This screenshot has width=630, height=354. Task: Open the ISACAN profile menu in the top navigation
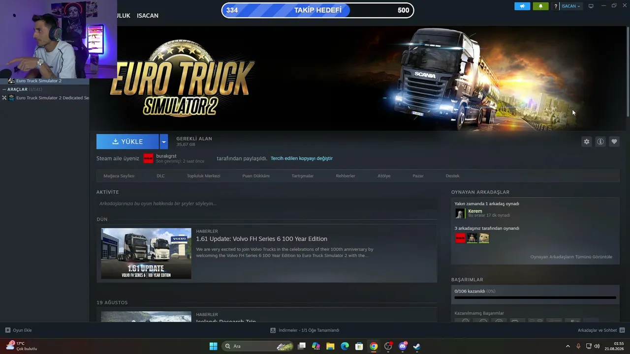148,16
